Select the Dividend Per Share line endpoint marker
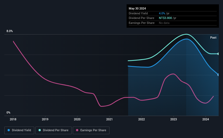Viewport: 223px width, 138px height. pyautogui.click(x=218, y=54)
